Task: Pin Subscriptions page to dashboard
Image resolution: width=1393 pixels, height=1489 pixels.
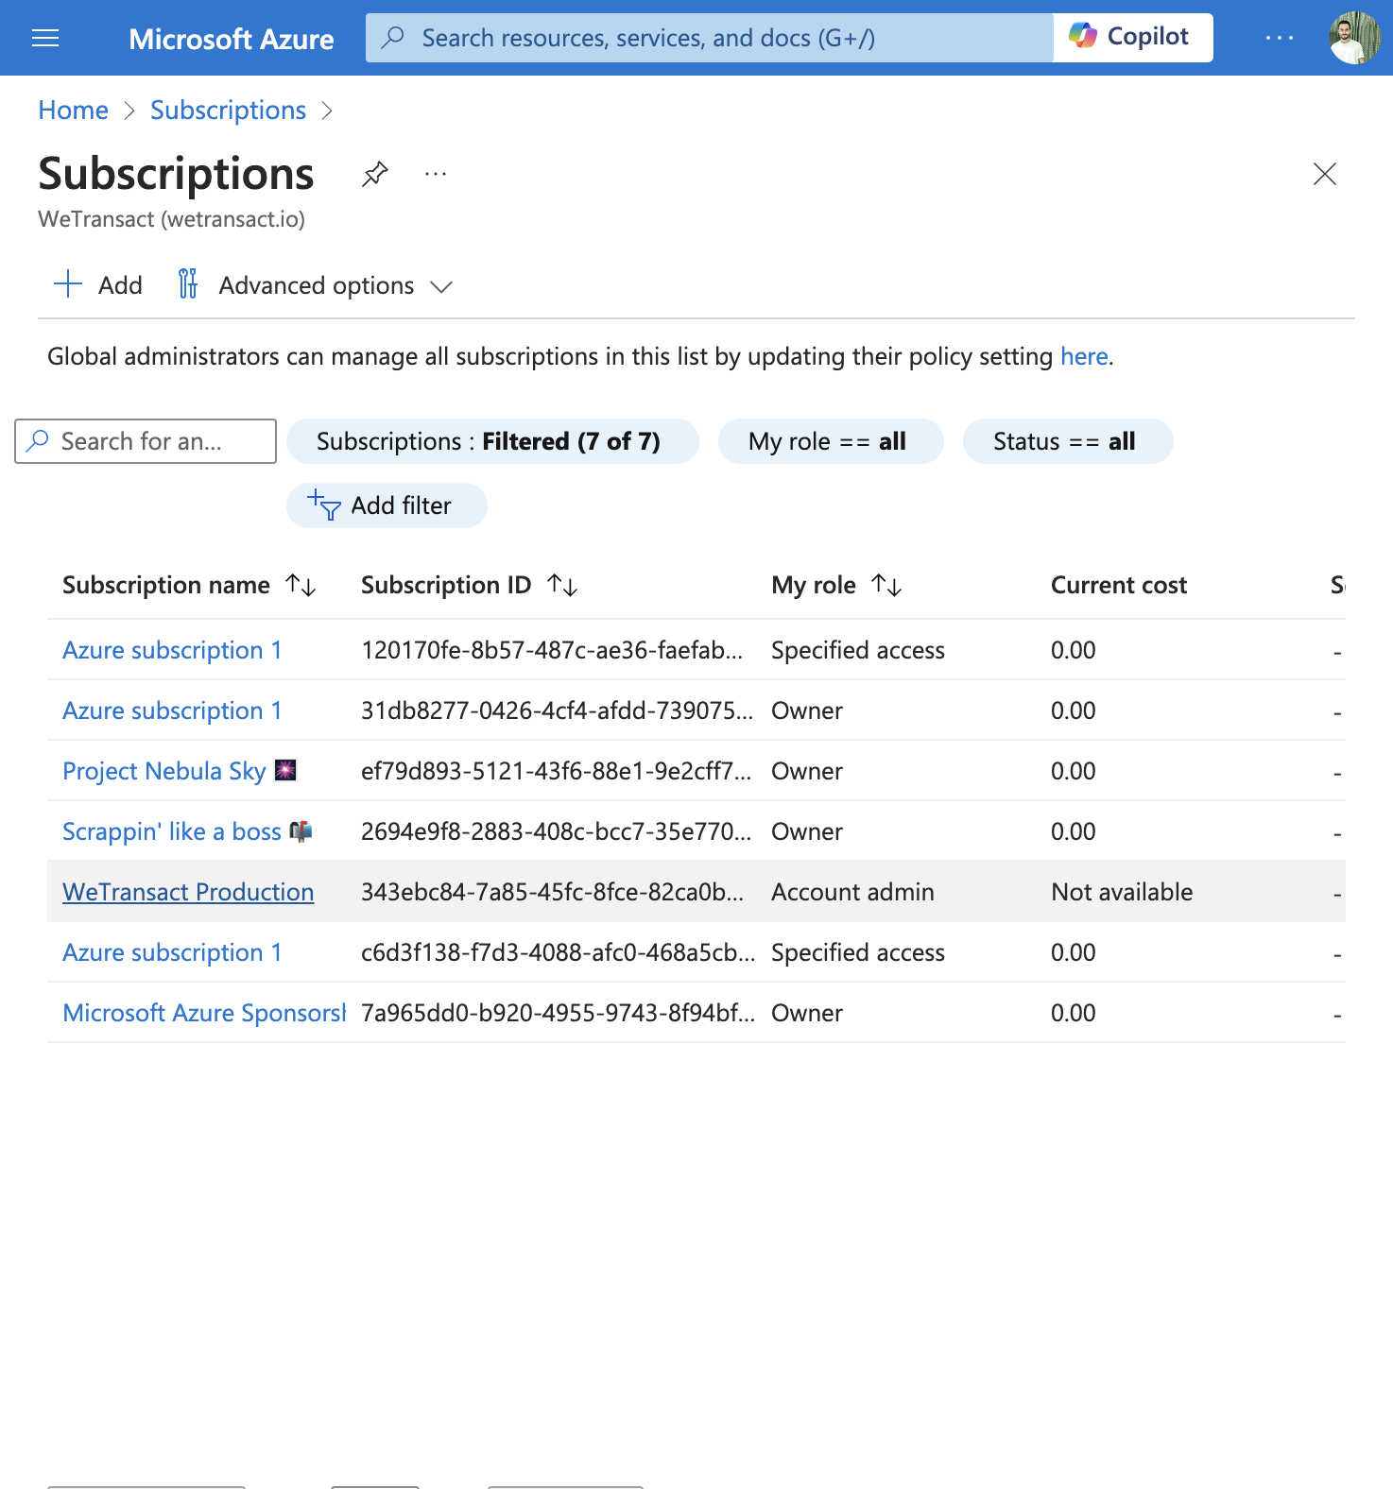Action: (x=375, y=174)
